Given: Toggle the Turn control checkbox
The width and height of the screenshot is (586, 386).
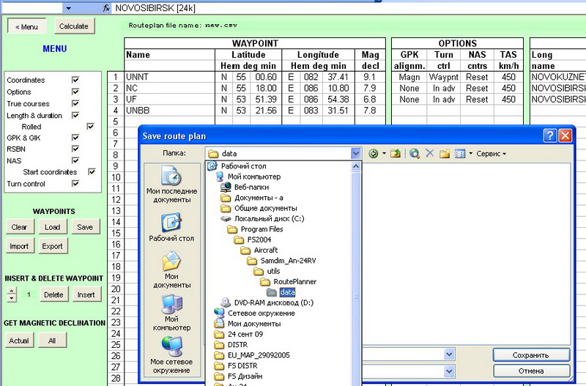Looking at the screenshot, I should (x=75, y=184).
